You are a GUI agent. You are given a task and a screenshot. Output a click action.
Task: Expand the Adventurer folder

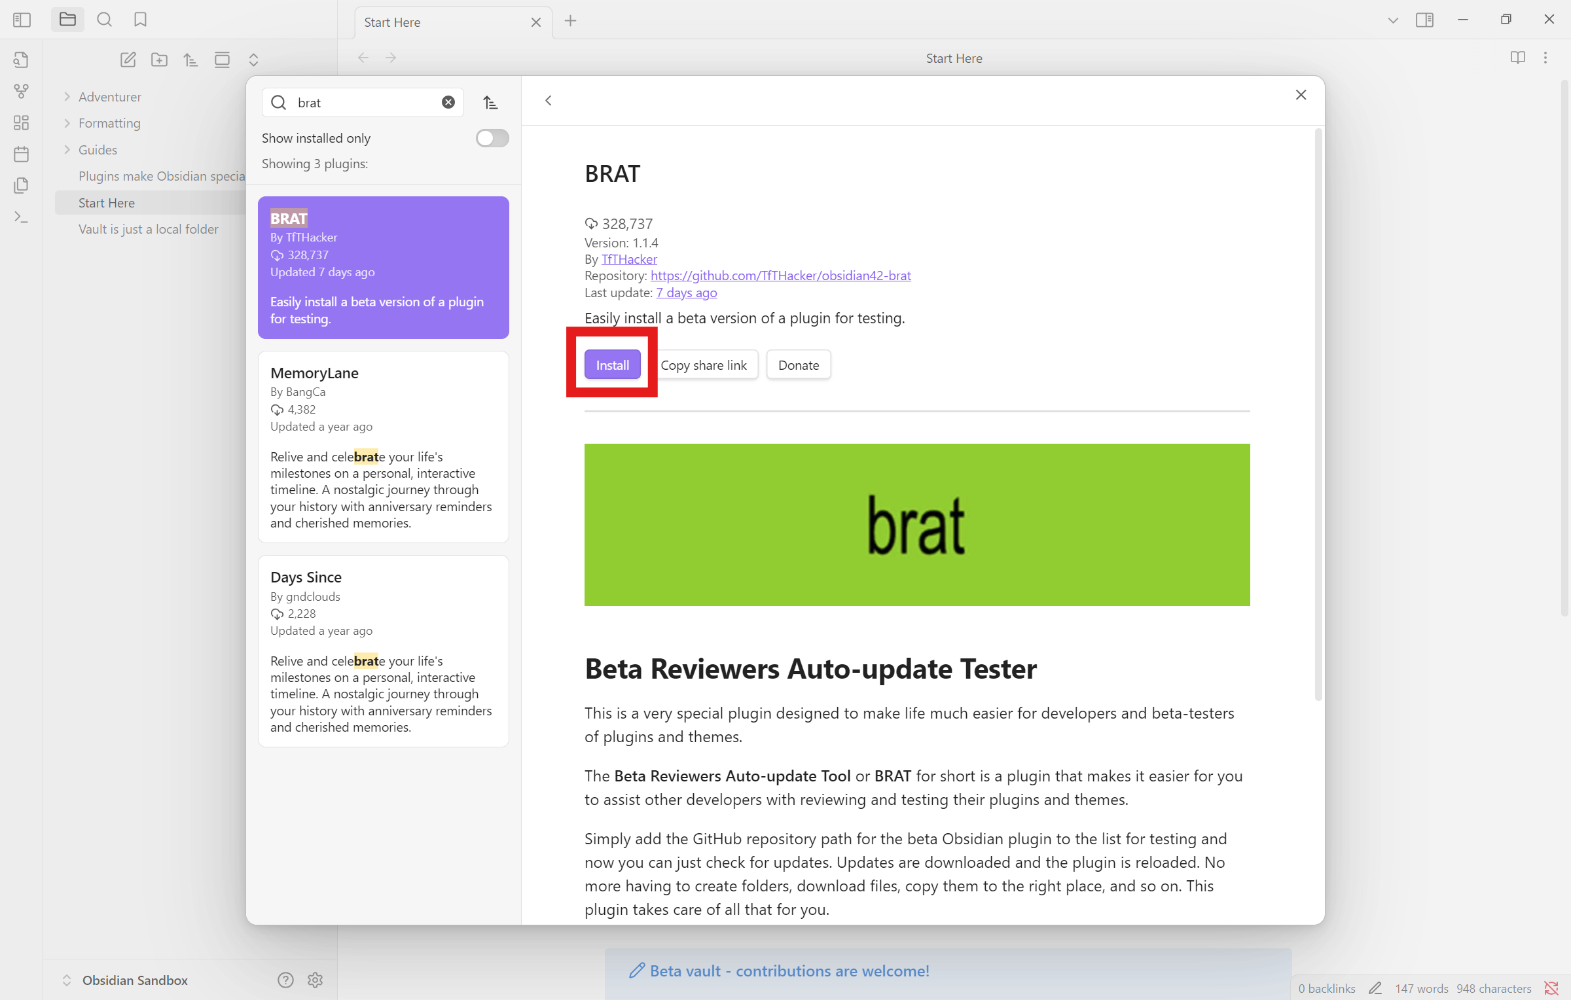67,97
